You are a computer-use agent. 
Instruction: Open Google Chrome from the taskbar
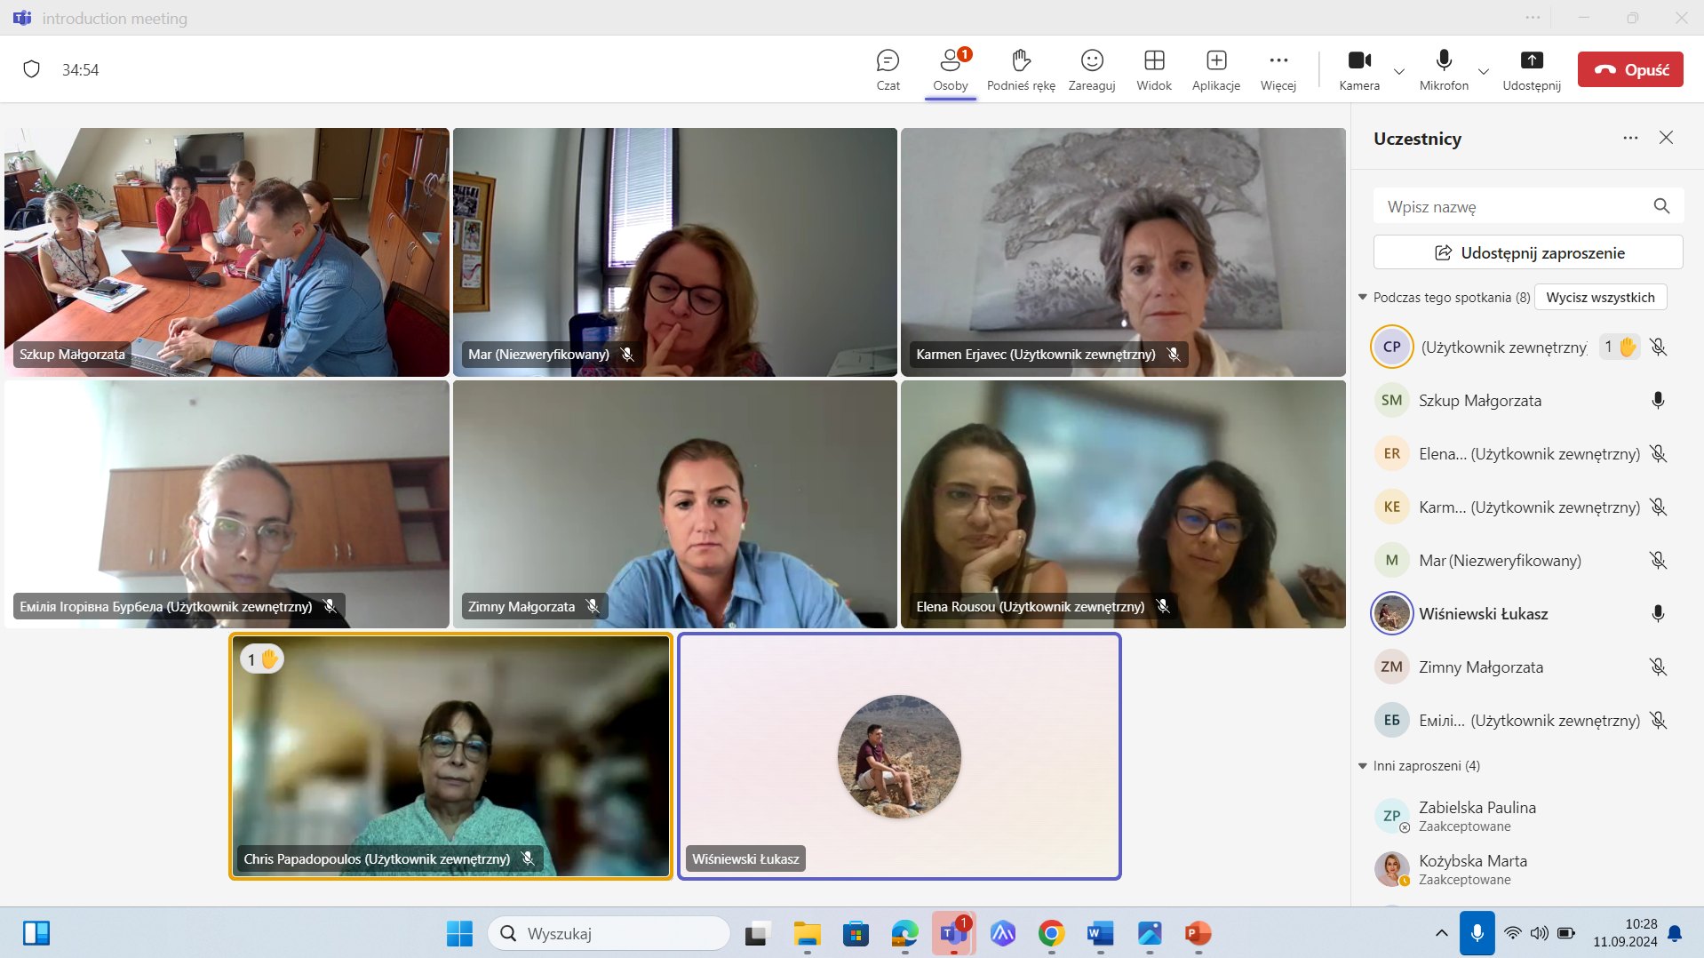pos(1051,933)
